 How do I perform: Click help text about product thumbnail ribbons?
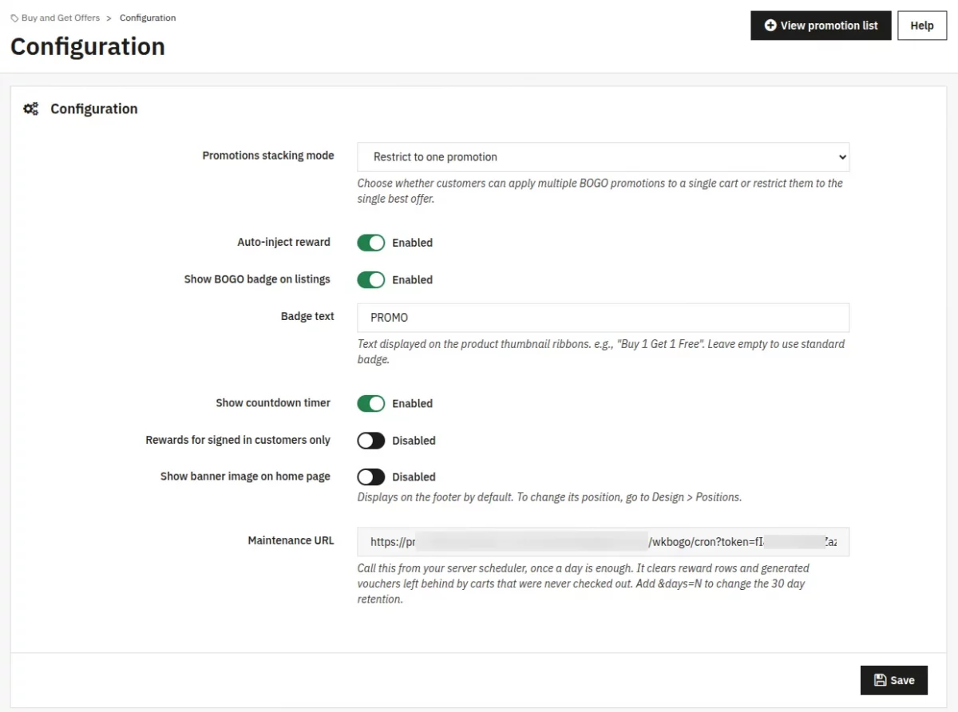click(x=601, y=352)
